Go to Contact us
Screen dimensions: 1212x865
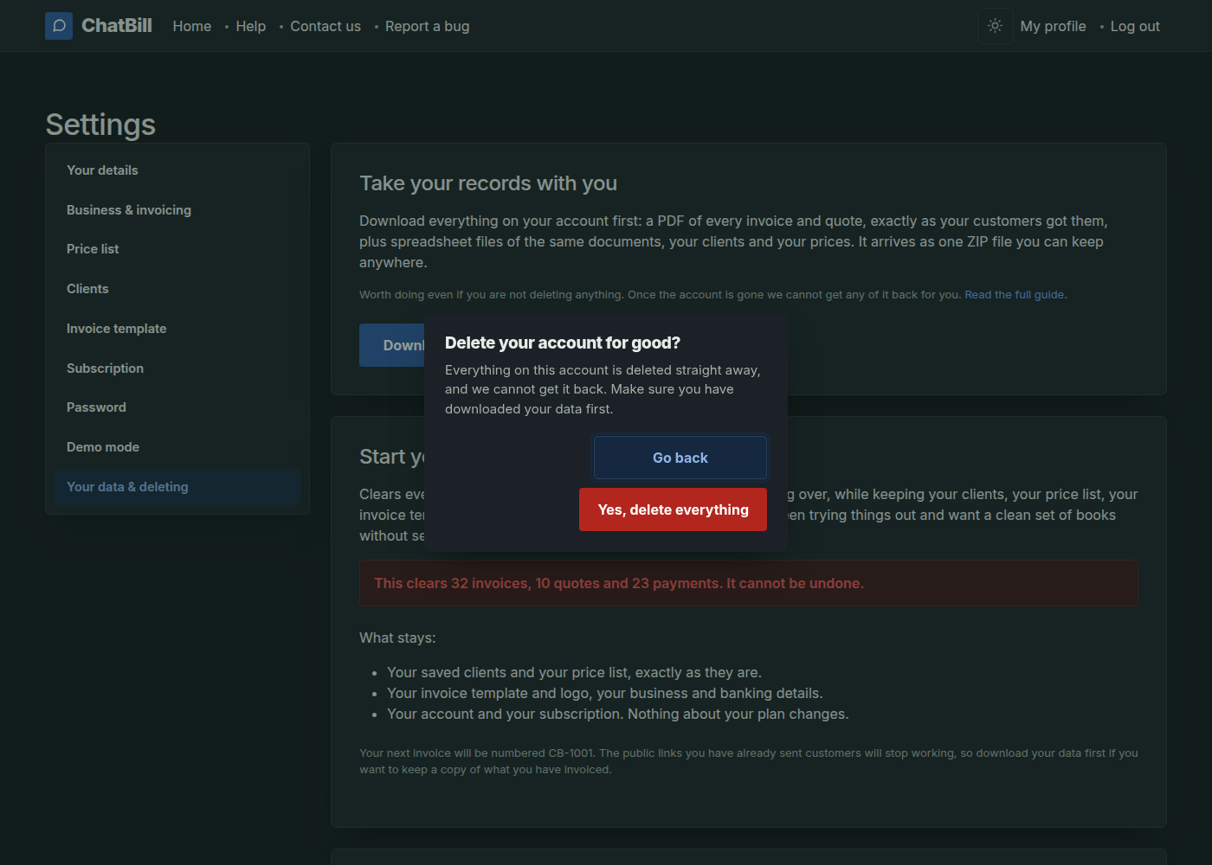pyautogui.click(x=326, y=26)
